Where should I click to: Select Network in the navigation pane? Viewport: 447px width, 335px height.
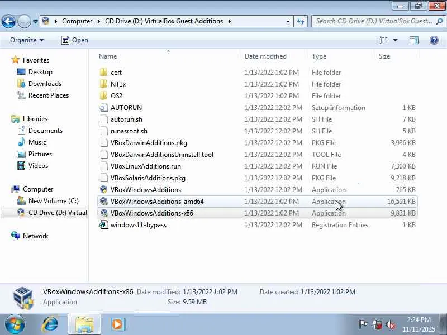click(x=35, y=236)
